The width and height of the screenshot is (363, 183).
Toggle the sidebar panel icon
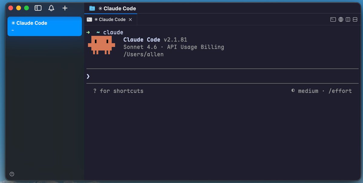click(x=38, y=8)
